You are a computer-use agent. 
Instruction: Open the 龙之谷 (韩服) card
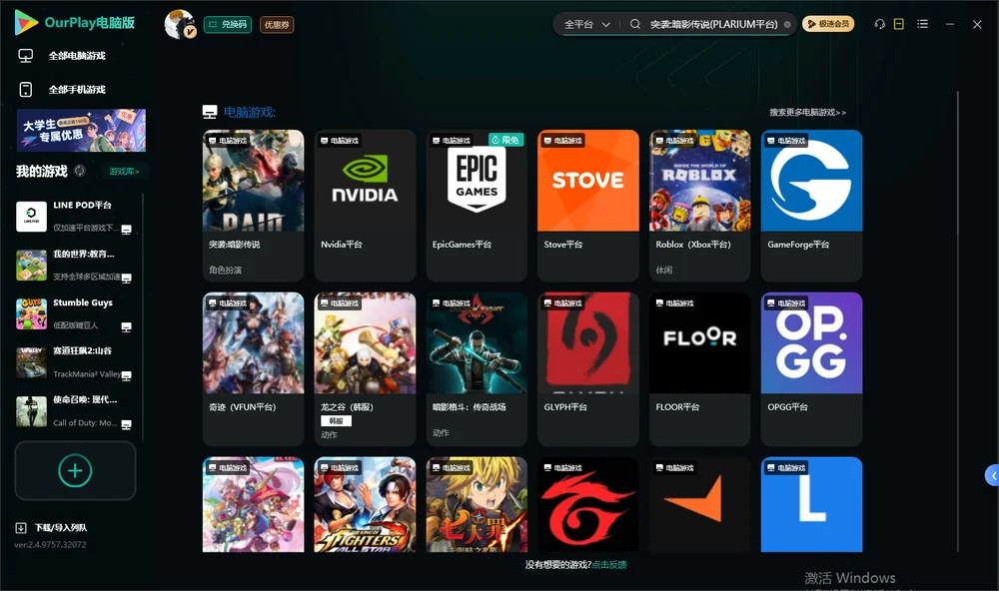tap(365, 368)
